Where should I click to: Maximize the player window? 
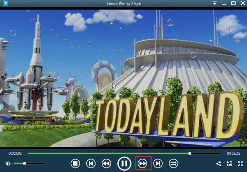233,3
